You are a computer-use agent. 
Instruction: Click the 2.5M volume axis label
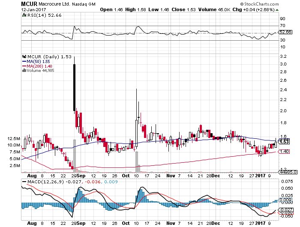point(15,166)
